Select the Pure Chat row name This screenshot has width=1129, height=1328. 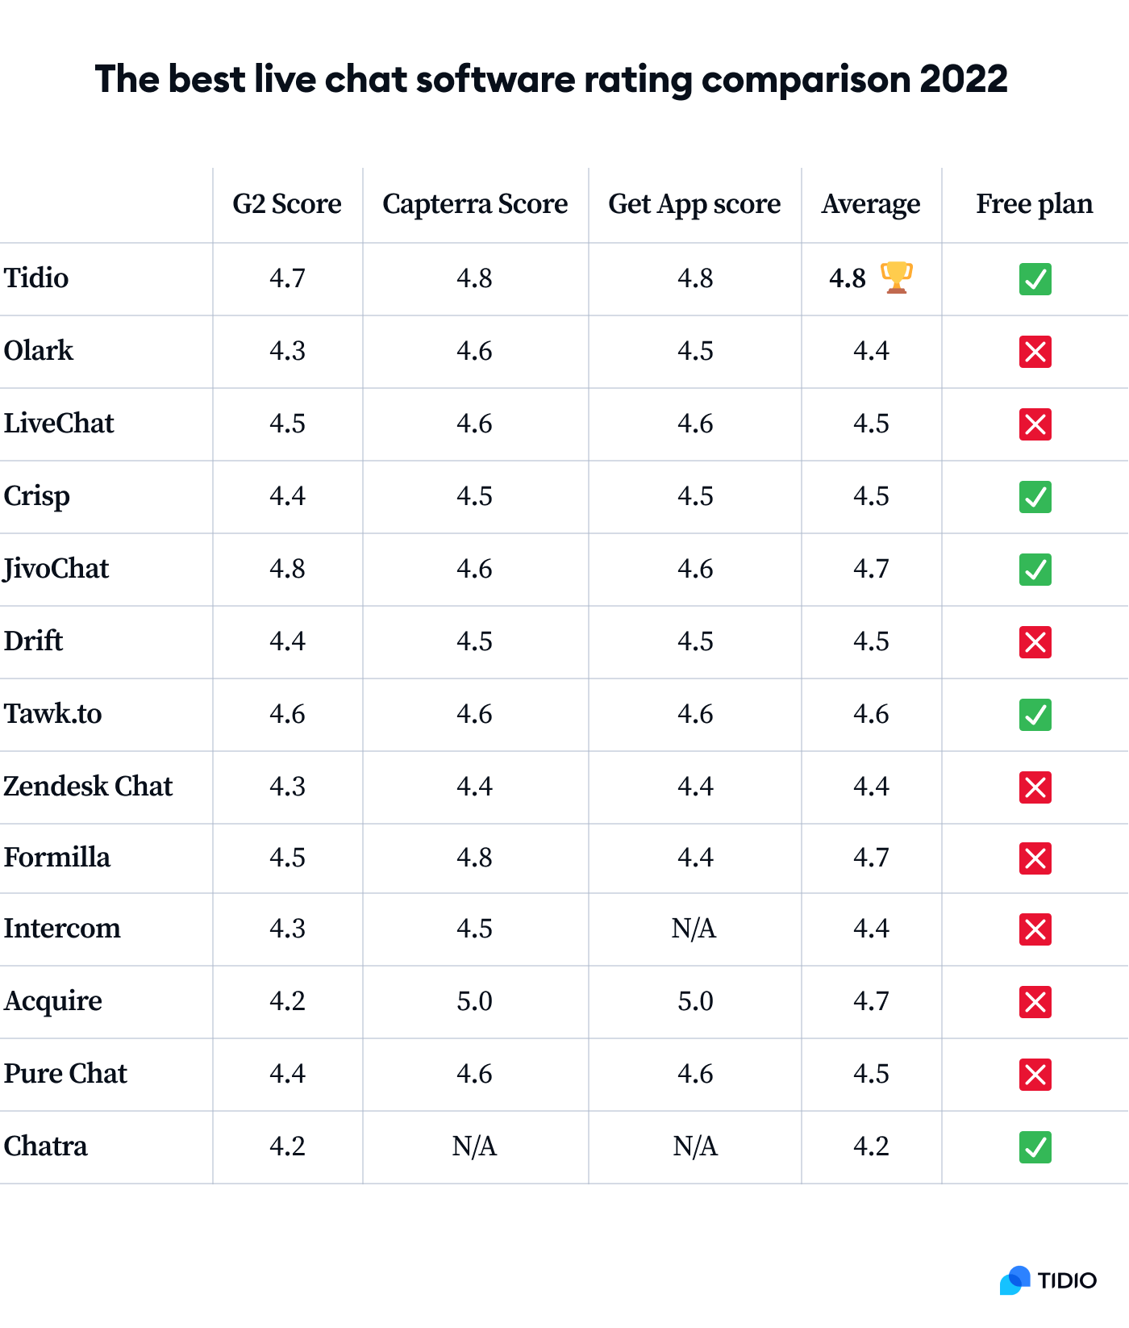point(65,1074)
